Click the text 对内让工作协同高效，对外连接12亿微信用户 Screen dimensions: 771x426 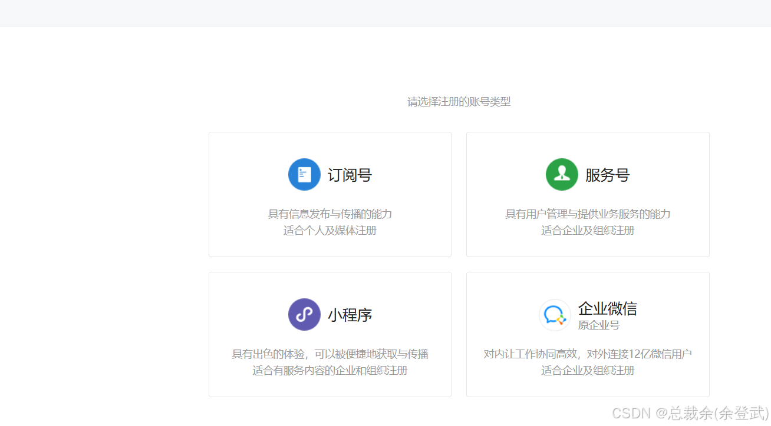(x=588, y=354)
